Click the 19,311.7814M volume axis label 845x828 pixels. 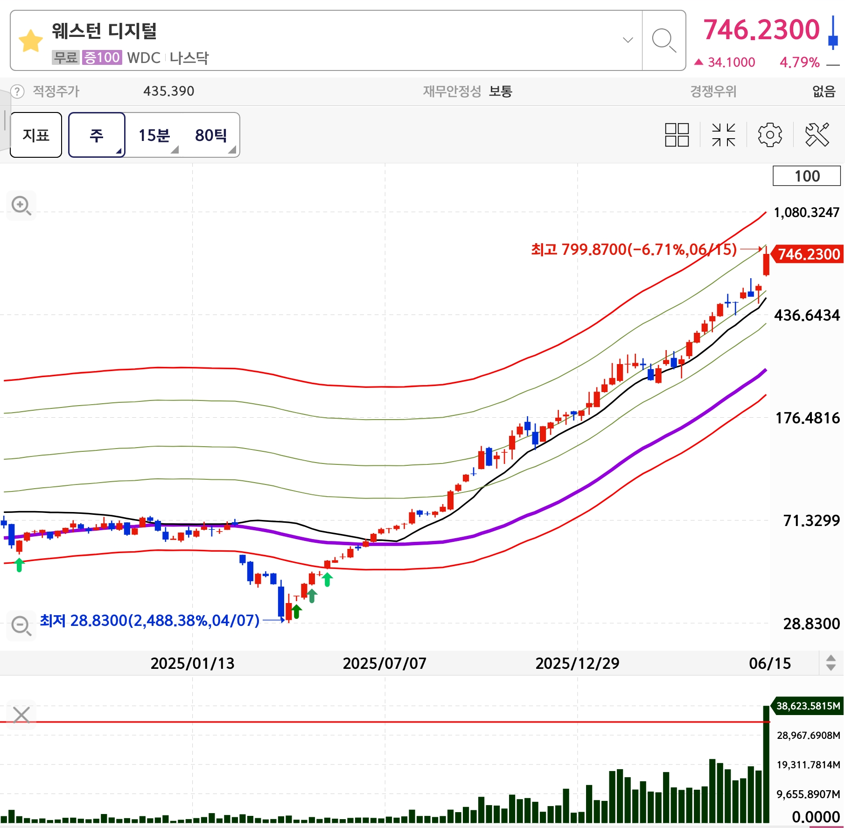tap(809, 765)
